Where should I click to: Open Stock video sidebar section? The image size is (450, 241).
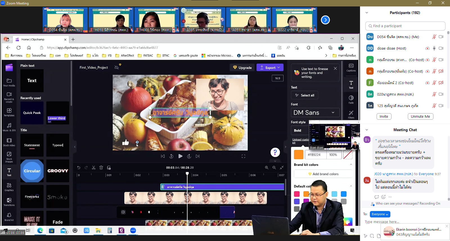tap(9, 142)
